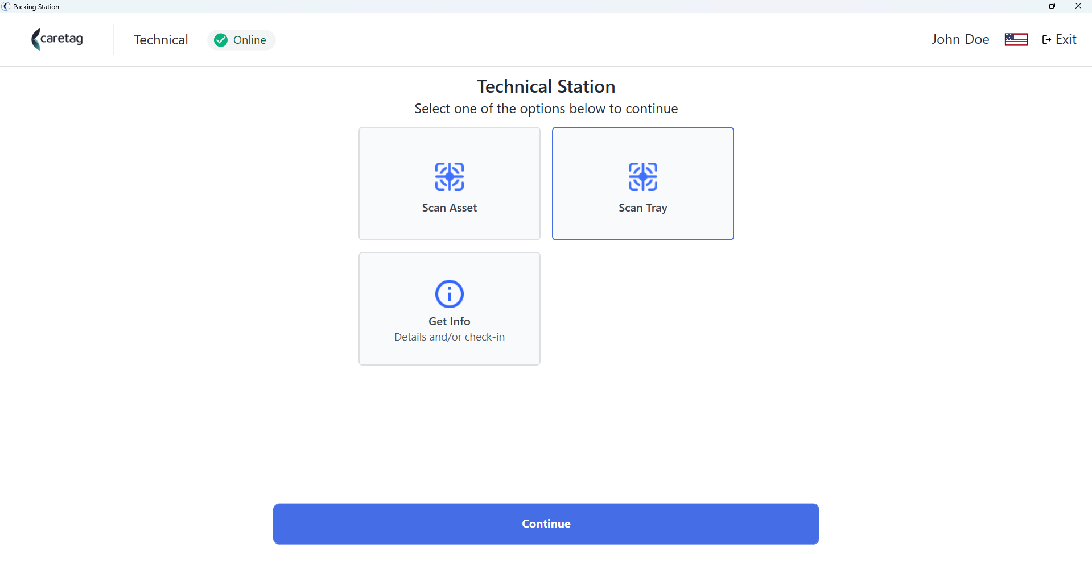Restore down the Packing Station window
Image resolution: width=1092 pixels, height=564 pixels.
pos(1052,6)
